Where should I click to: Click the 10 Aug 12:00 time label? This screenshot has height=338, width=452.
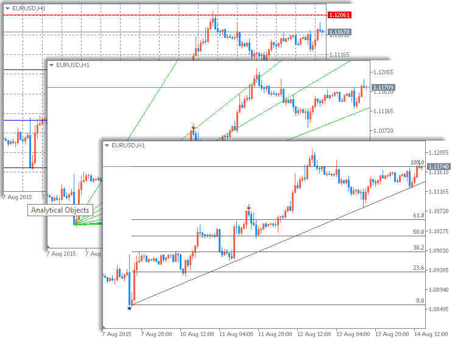(x=197, y=334)
